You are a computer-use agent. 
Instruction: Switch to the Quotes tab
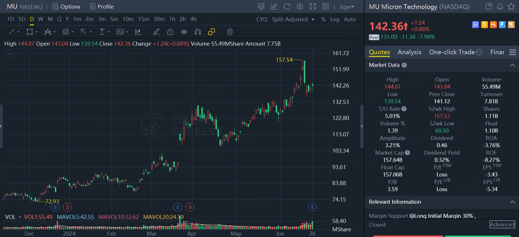(x=379, y=52)
